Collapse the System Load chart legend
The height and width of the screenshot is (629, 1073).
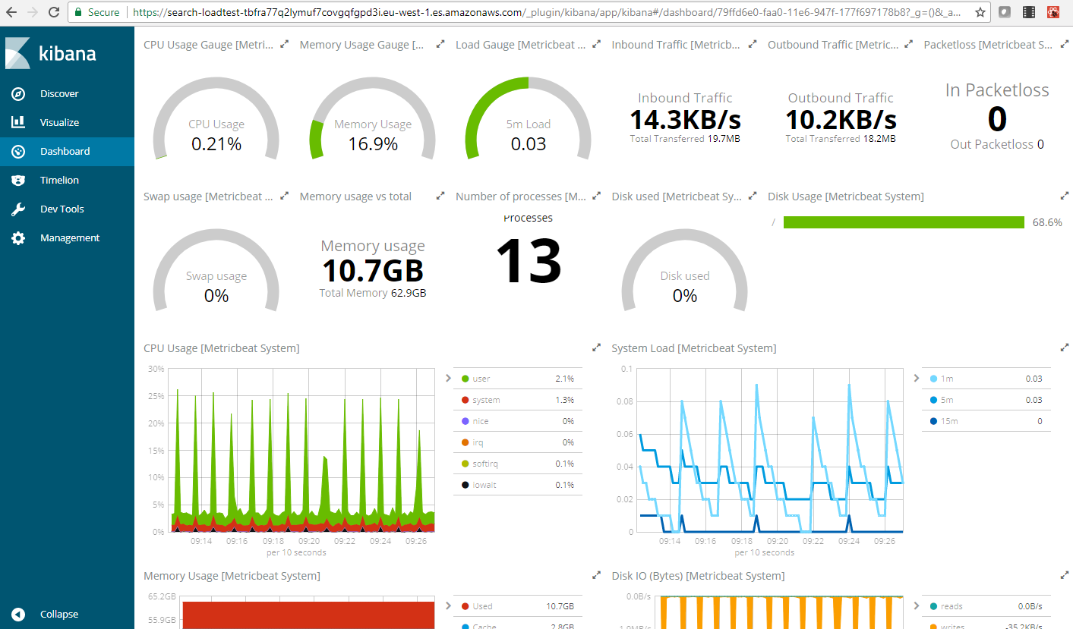click(x=917, y=377)
